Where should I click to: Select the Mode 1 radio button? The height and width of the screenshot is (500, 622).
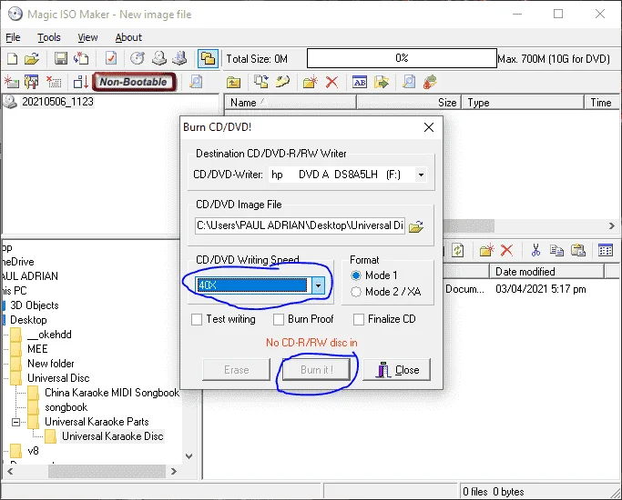pyautogui.click(x=356, y=275)
